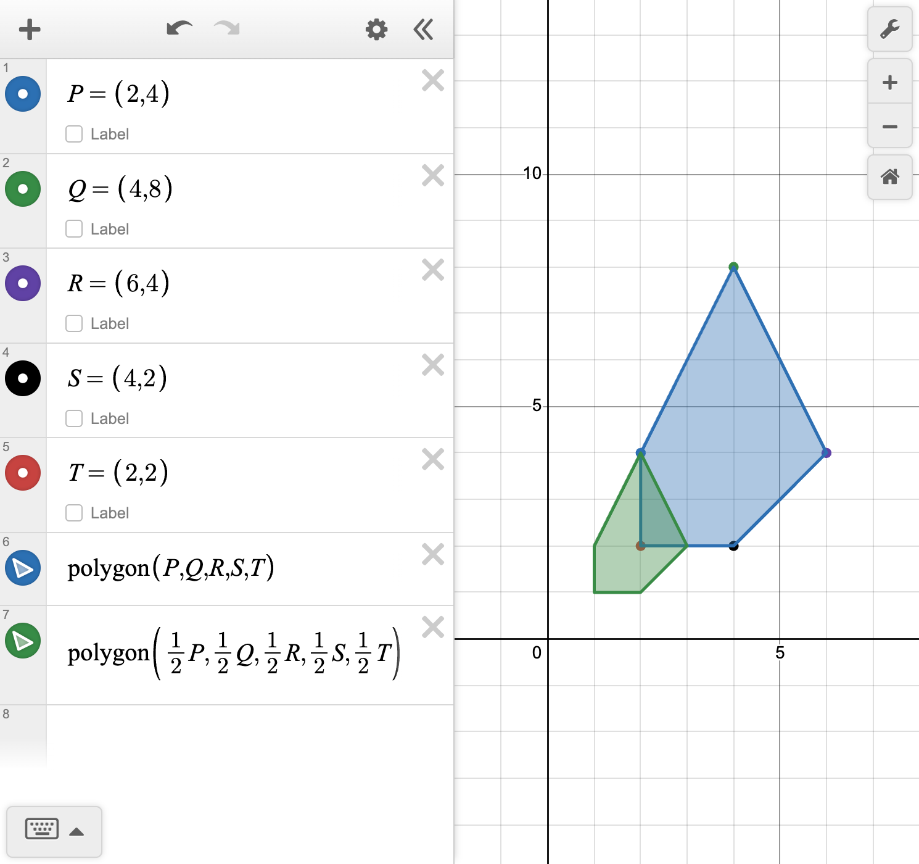Open expression list gear settings
This screenshot has height=864, width=919.
376,29
